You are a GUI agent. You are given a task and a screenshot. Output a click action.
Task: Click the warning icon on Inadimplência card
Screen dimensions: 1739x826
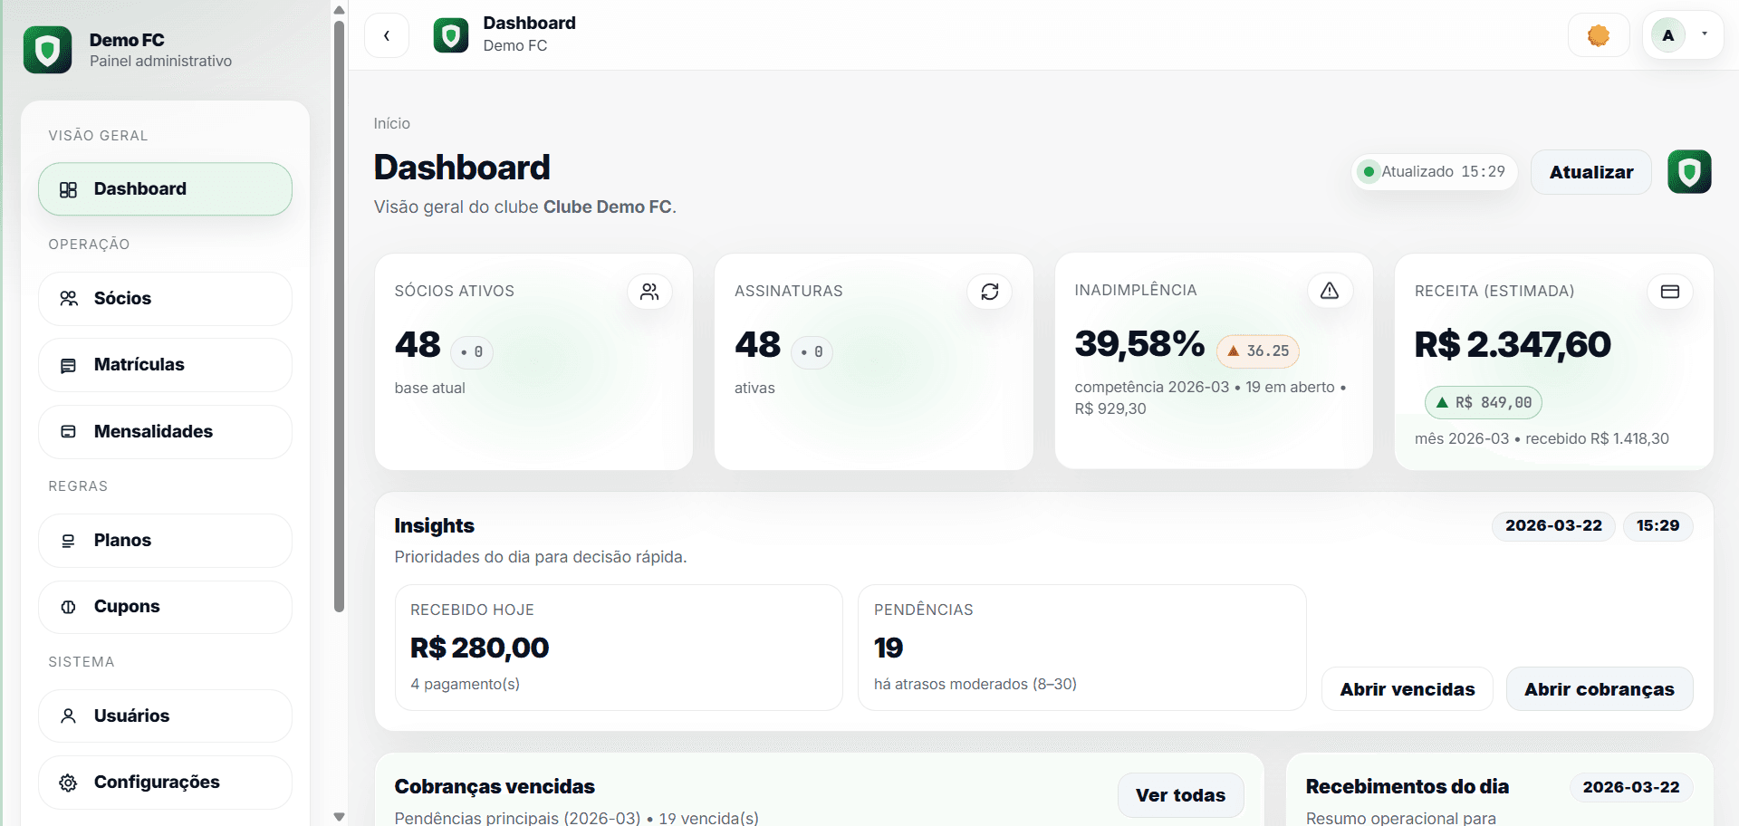click(x=1329, y=291)
